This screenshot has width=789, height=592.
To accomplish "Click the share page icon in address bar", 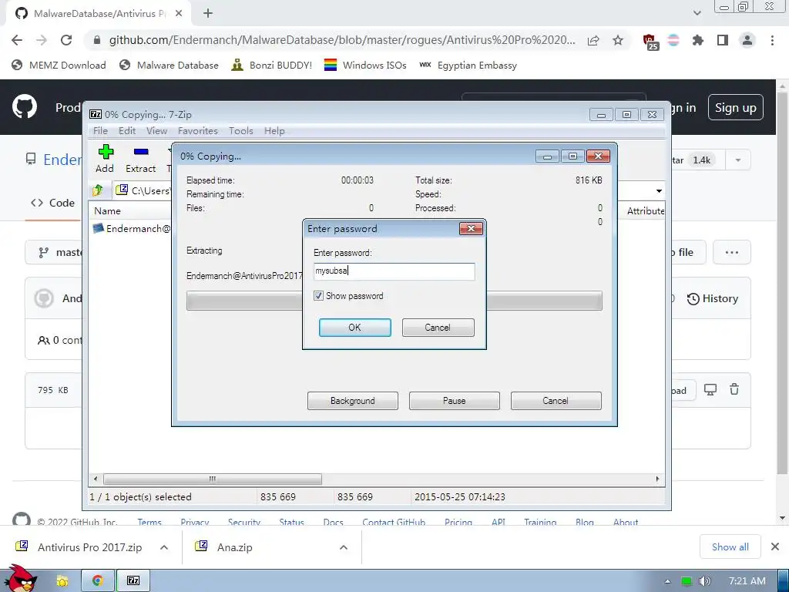I will click(x=593, y=40).
